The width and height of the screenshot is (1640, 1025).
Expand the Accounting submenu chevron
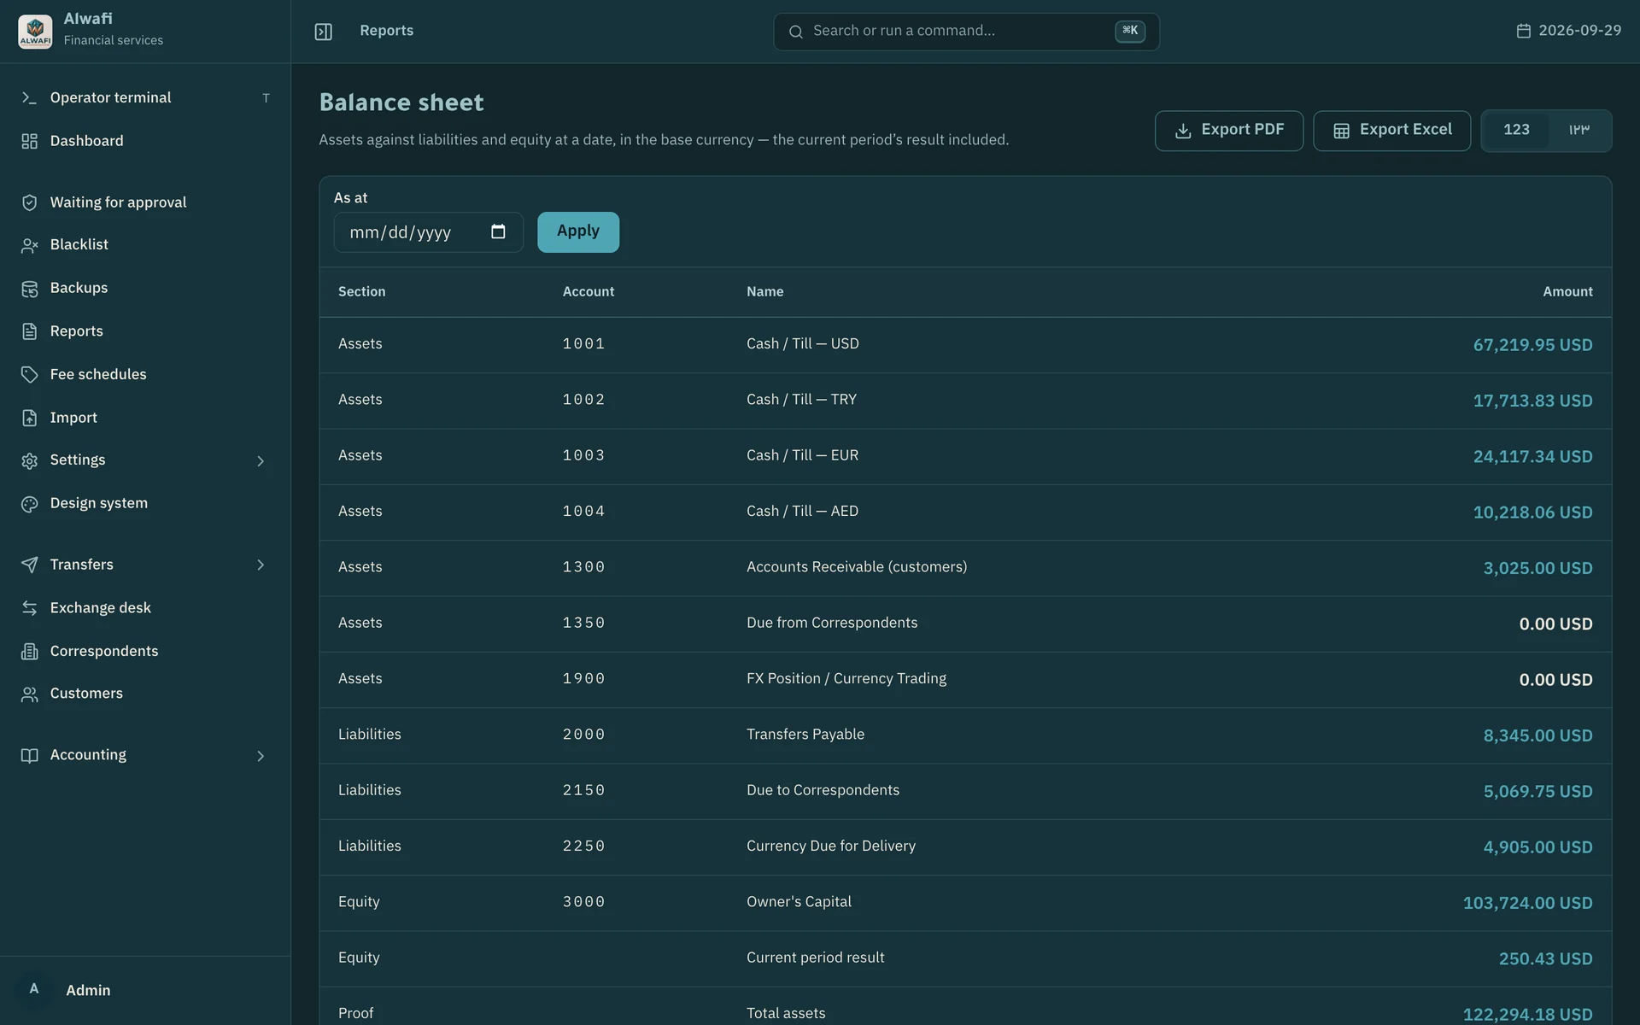[x=261, y=756]
